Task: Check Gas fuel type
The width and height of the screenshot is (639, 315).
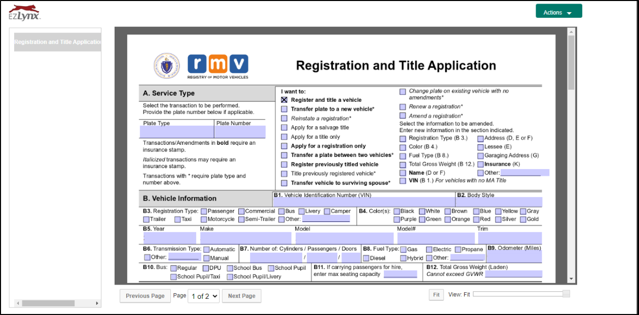Action: 403,249
